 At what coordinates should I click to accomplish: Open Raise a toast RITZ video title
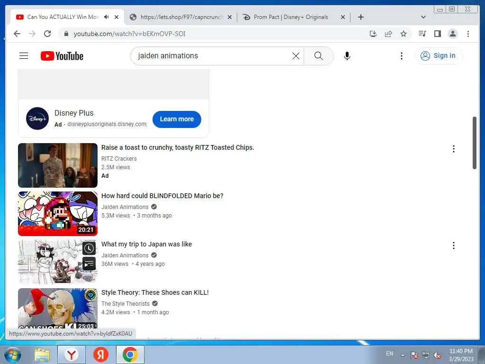178,147
